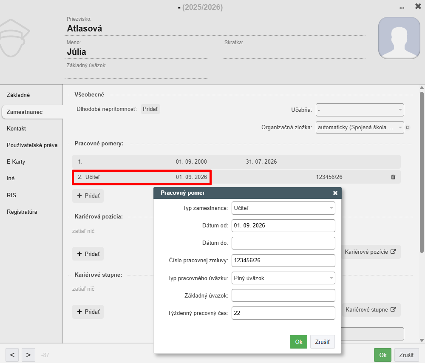The width and height of the screenshot is (425, 363).
Task: Add a new Pracovné pomery entry with Pridať
Action: click(x=88, y=196)
